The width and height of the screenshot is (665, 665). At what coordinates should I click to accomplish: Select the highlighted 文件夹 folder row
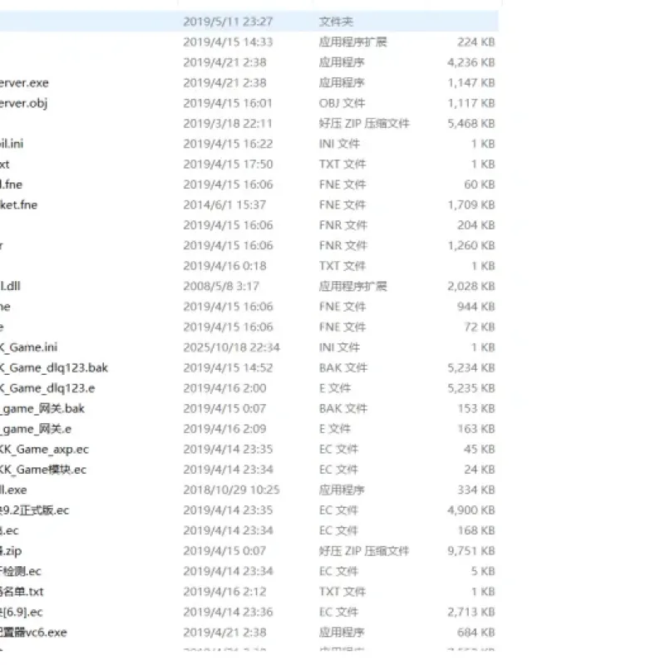[x=249, y=22]
